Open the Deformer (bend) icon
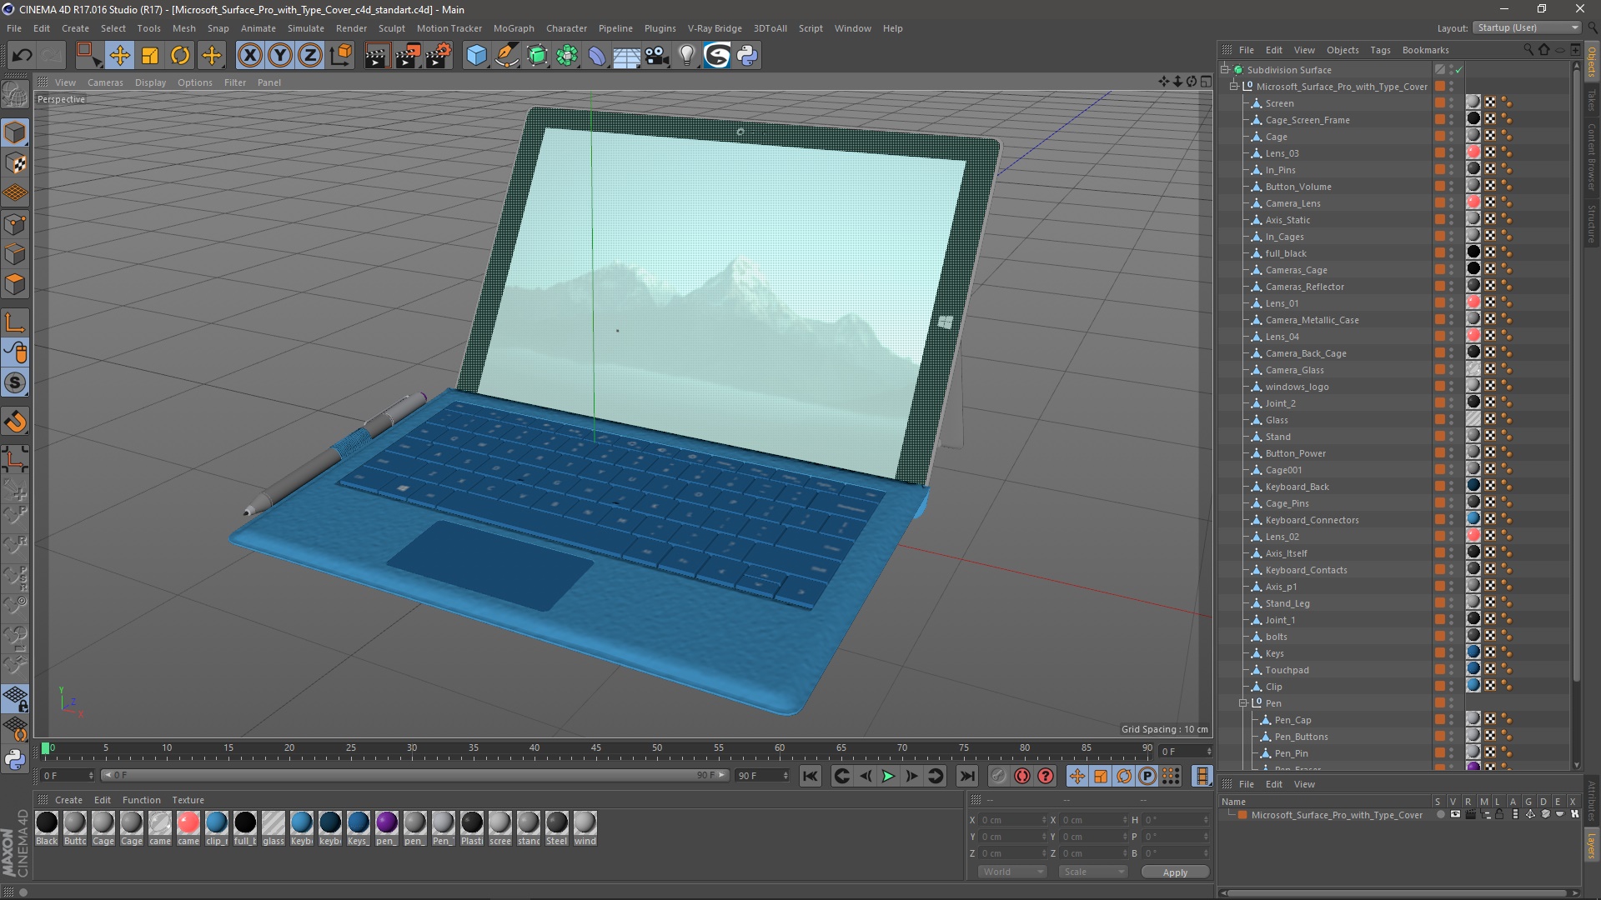The width and height of the screenshot is (1601, 900). [597, 56]
